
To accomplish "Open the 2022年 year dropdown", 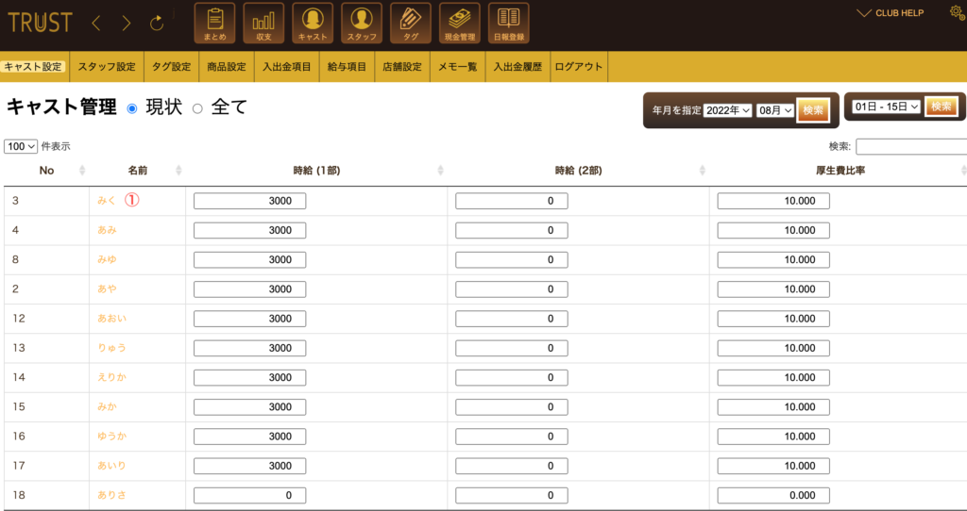I will click(x=728, y=110).
